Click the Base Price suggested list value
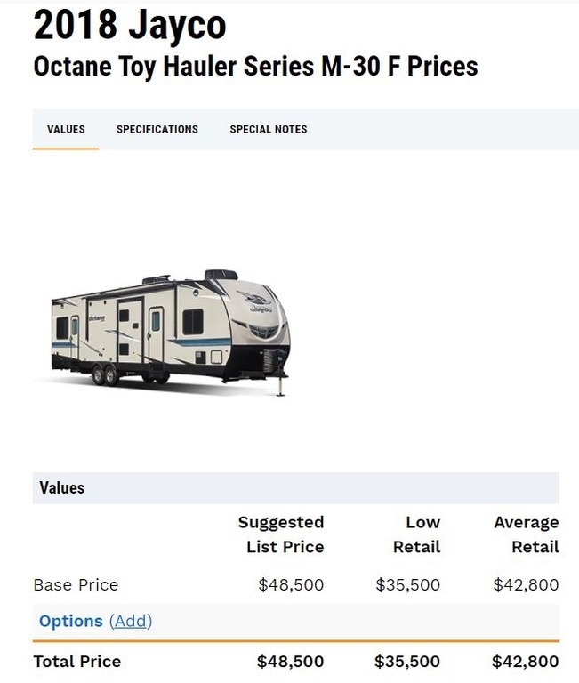The image size is (579, 683). click(291, 584)
